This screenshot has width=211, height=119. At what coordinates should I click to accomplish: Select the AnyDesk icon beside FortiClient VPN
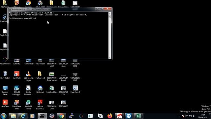5,103
